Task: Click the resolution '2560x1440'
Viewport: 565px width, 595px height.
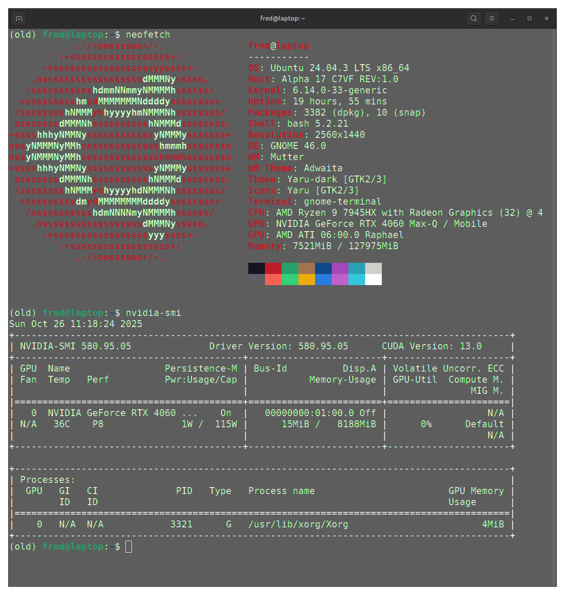Action: 340,135
